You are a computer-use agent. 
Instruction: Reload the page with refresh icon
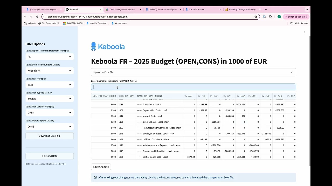tap(37, 17)
